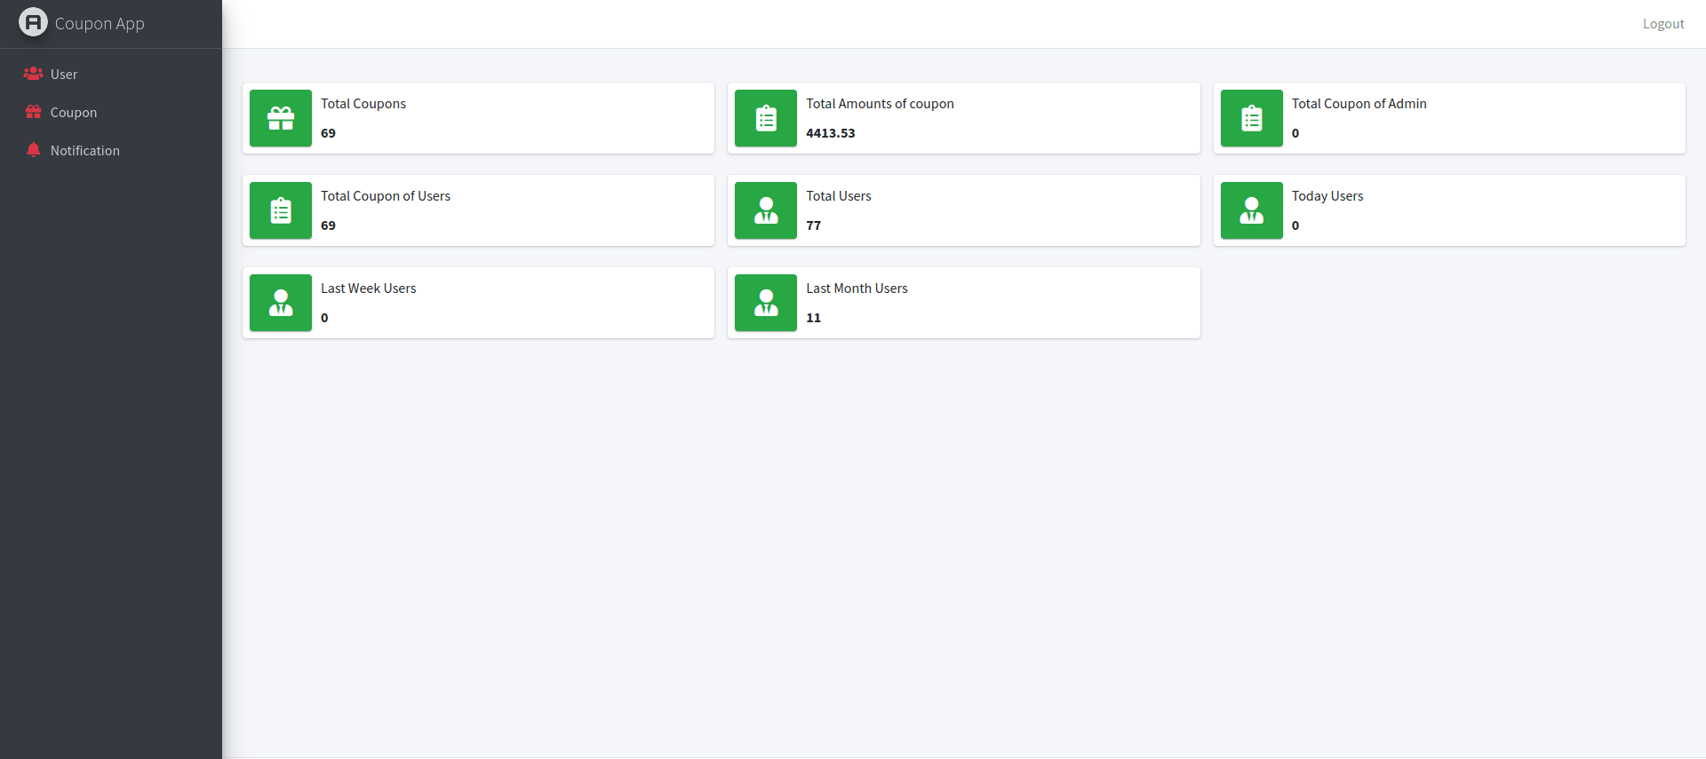This screenshot has height=759, width=1706.
Task: Click the Total Amounts of coupon clipboard icon
Action: click(x=766, y=118)
